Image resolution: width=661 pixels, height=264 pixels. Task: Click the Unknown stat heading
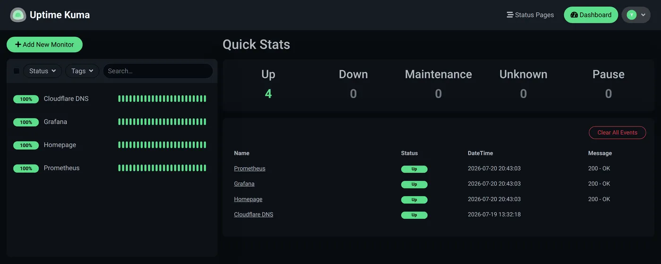[x=523, y=74]
